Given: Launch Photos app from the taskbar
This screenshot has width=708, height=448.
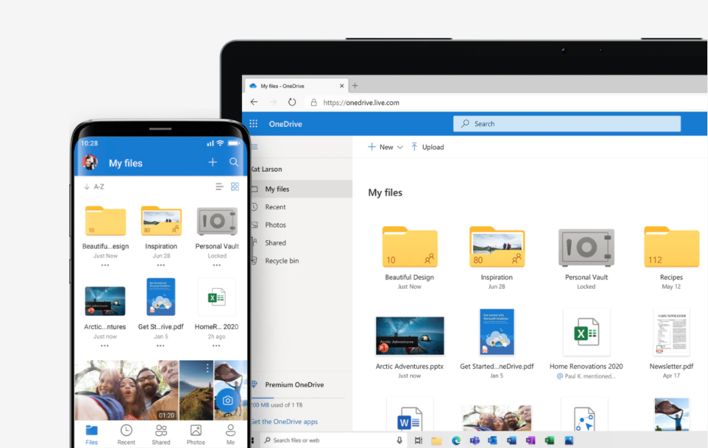Looking at the screenshot, I should point(568,441).
